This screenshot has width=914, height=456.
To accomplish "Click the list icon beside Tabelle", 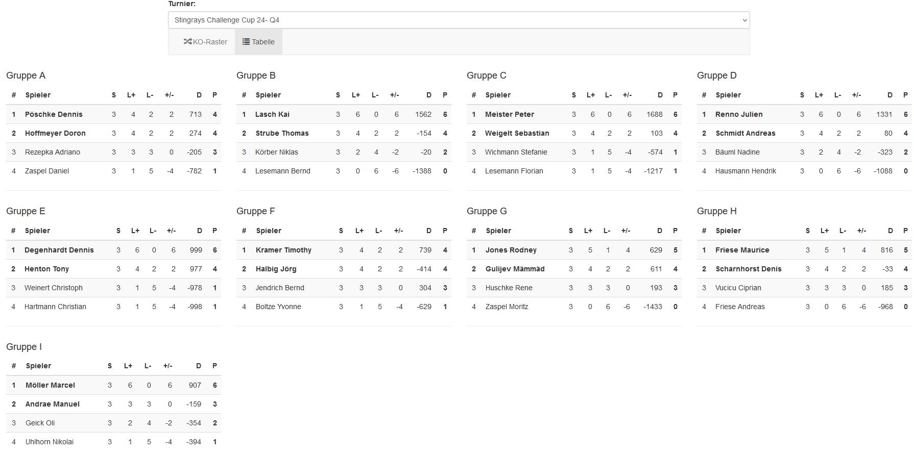I will [246, 42].
